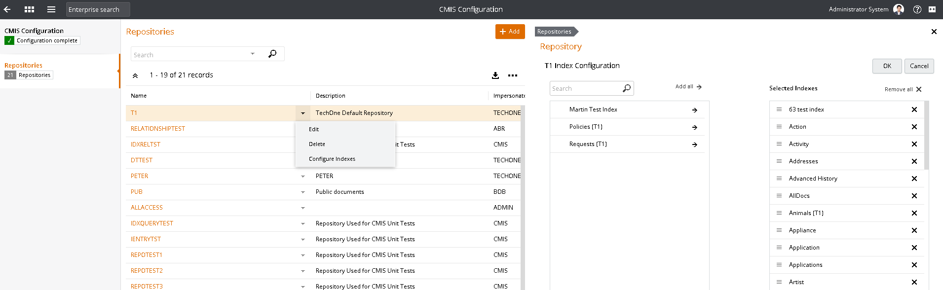Click the index search magnifier icon
This screenshot has width=943, height=290.
click(x=627, y=88)
